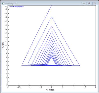The image size is (99, 93).
Task: Click the -2 tick label on x-axis
Action: pyautogui.click(x=8, y=87)
